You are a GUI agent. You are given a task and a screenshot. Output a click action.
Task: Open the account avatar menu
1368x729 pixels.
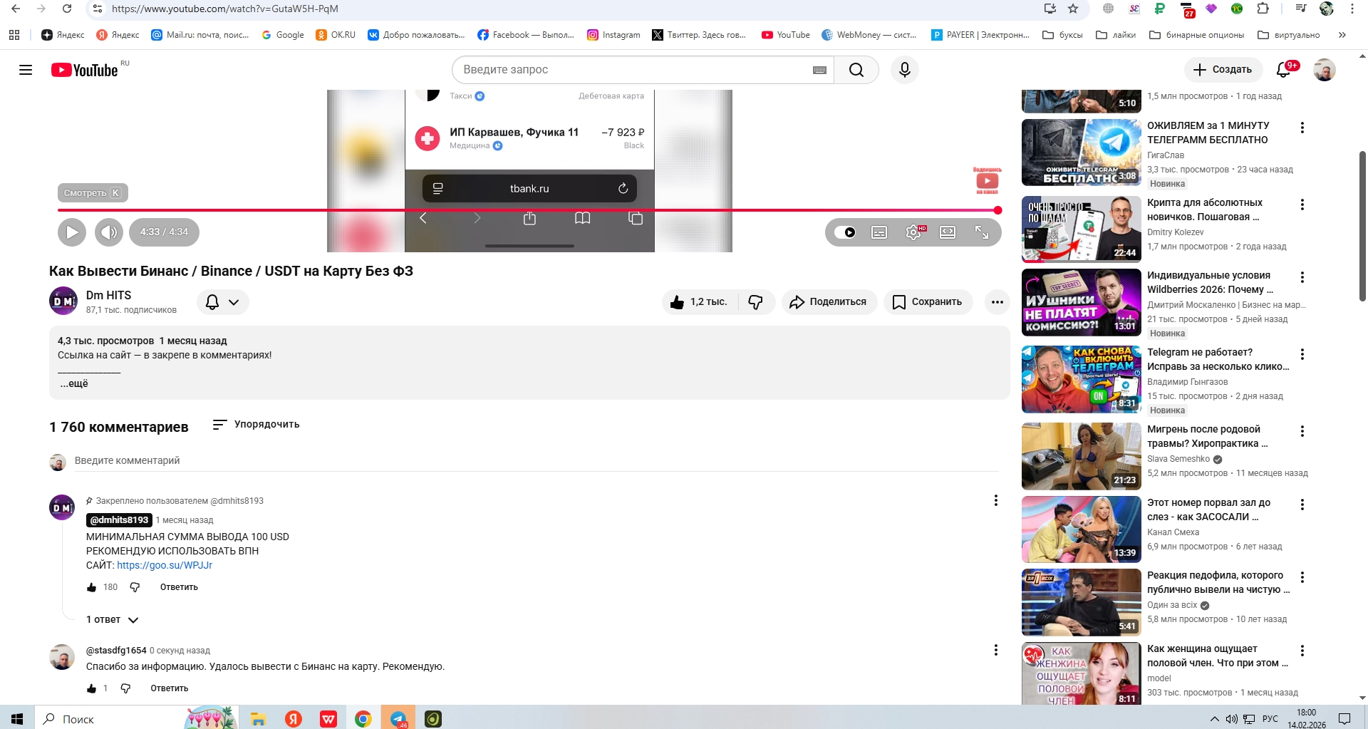(1325, 70)
